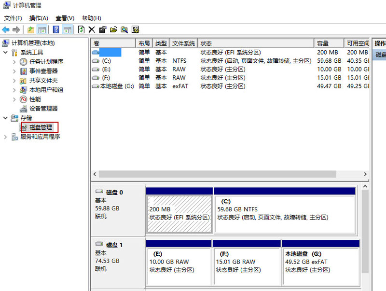The height and width of the screenshot is (291, 386).
Task: Expand the 共享文件夹 node
Action: (14, 81)
